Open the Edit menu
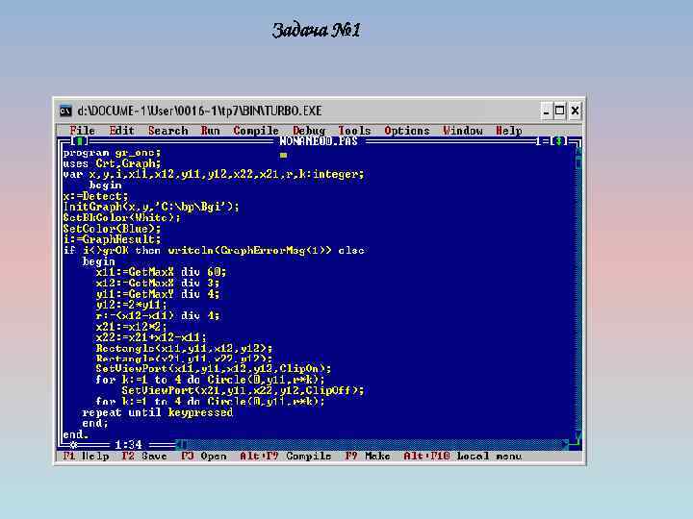The image size is (693, 519). coord(121,131)
